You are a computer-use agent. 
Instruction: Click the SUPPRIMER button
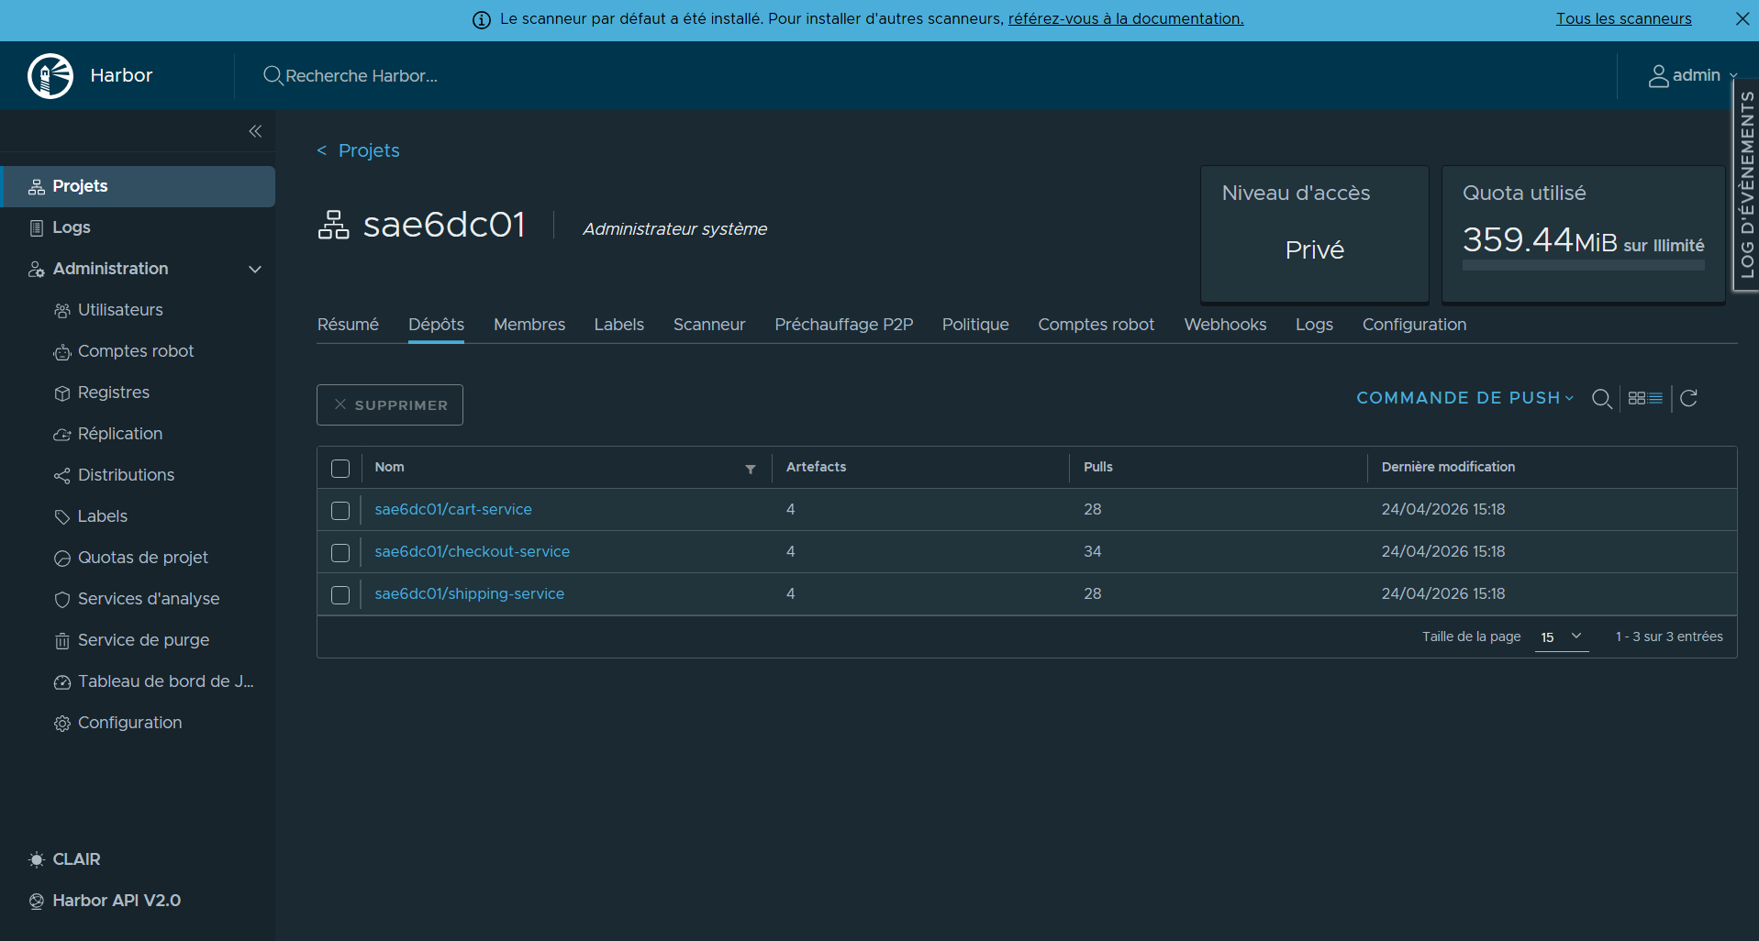390,404
